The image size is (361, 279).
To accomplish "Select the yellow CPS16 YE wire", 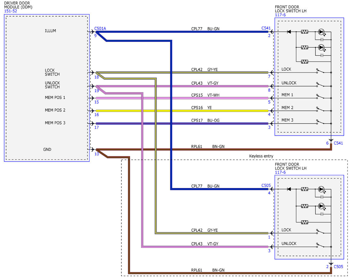I will pos(182,111).
